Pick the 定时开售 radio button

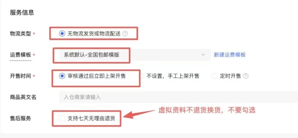(x=215, y=76)
